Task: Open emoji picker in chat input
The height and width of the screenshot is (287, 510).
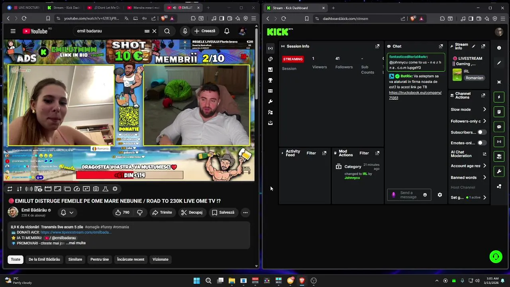Action: (425, 195)
